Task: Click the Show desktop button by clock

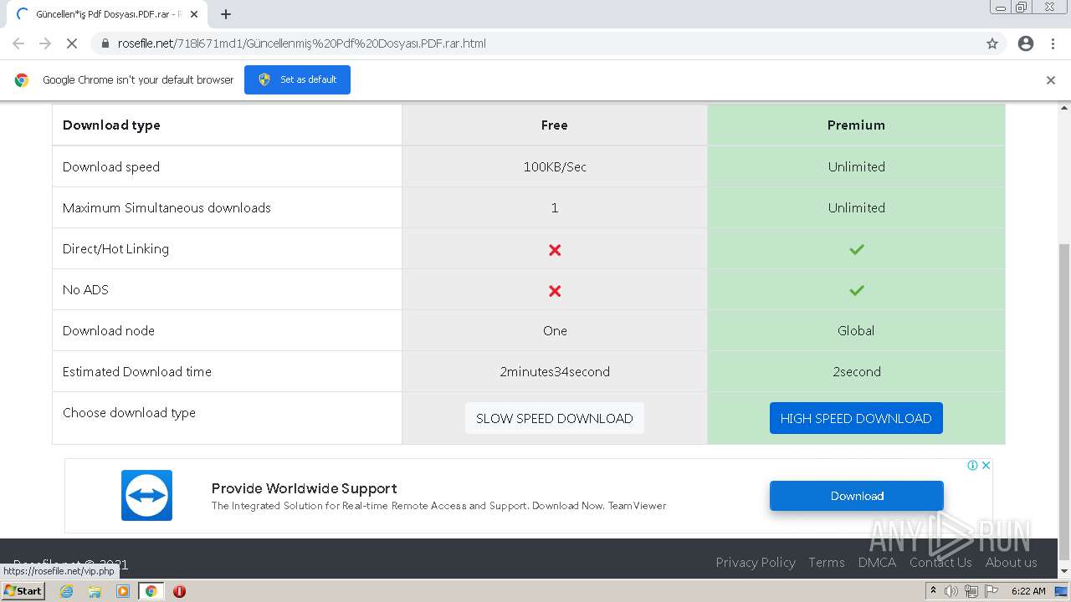Action: pyautogui.click(x=1062, y=591)
